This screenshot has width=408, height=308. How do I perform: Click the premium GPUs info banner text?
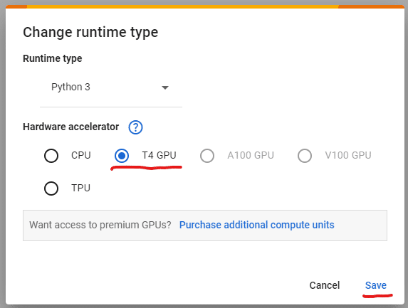100,225
